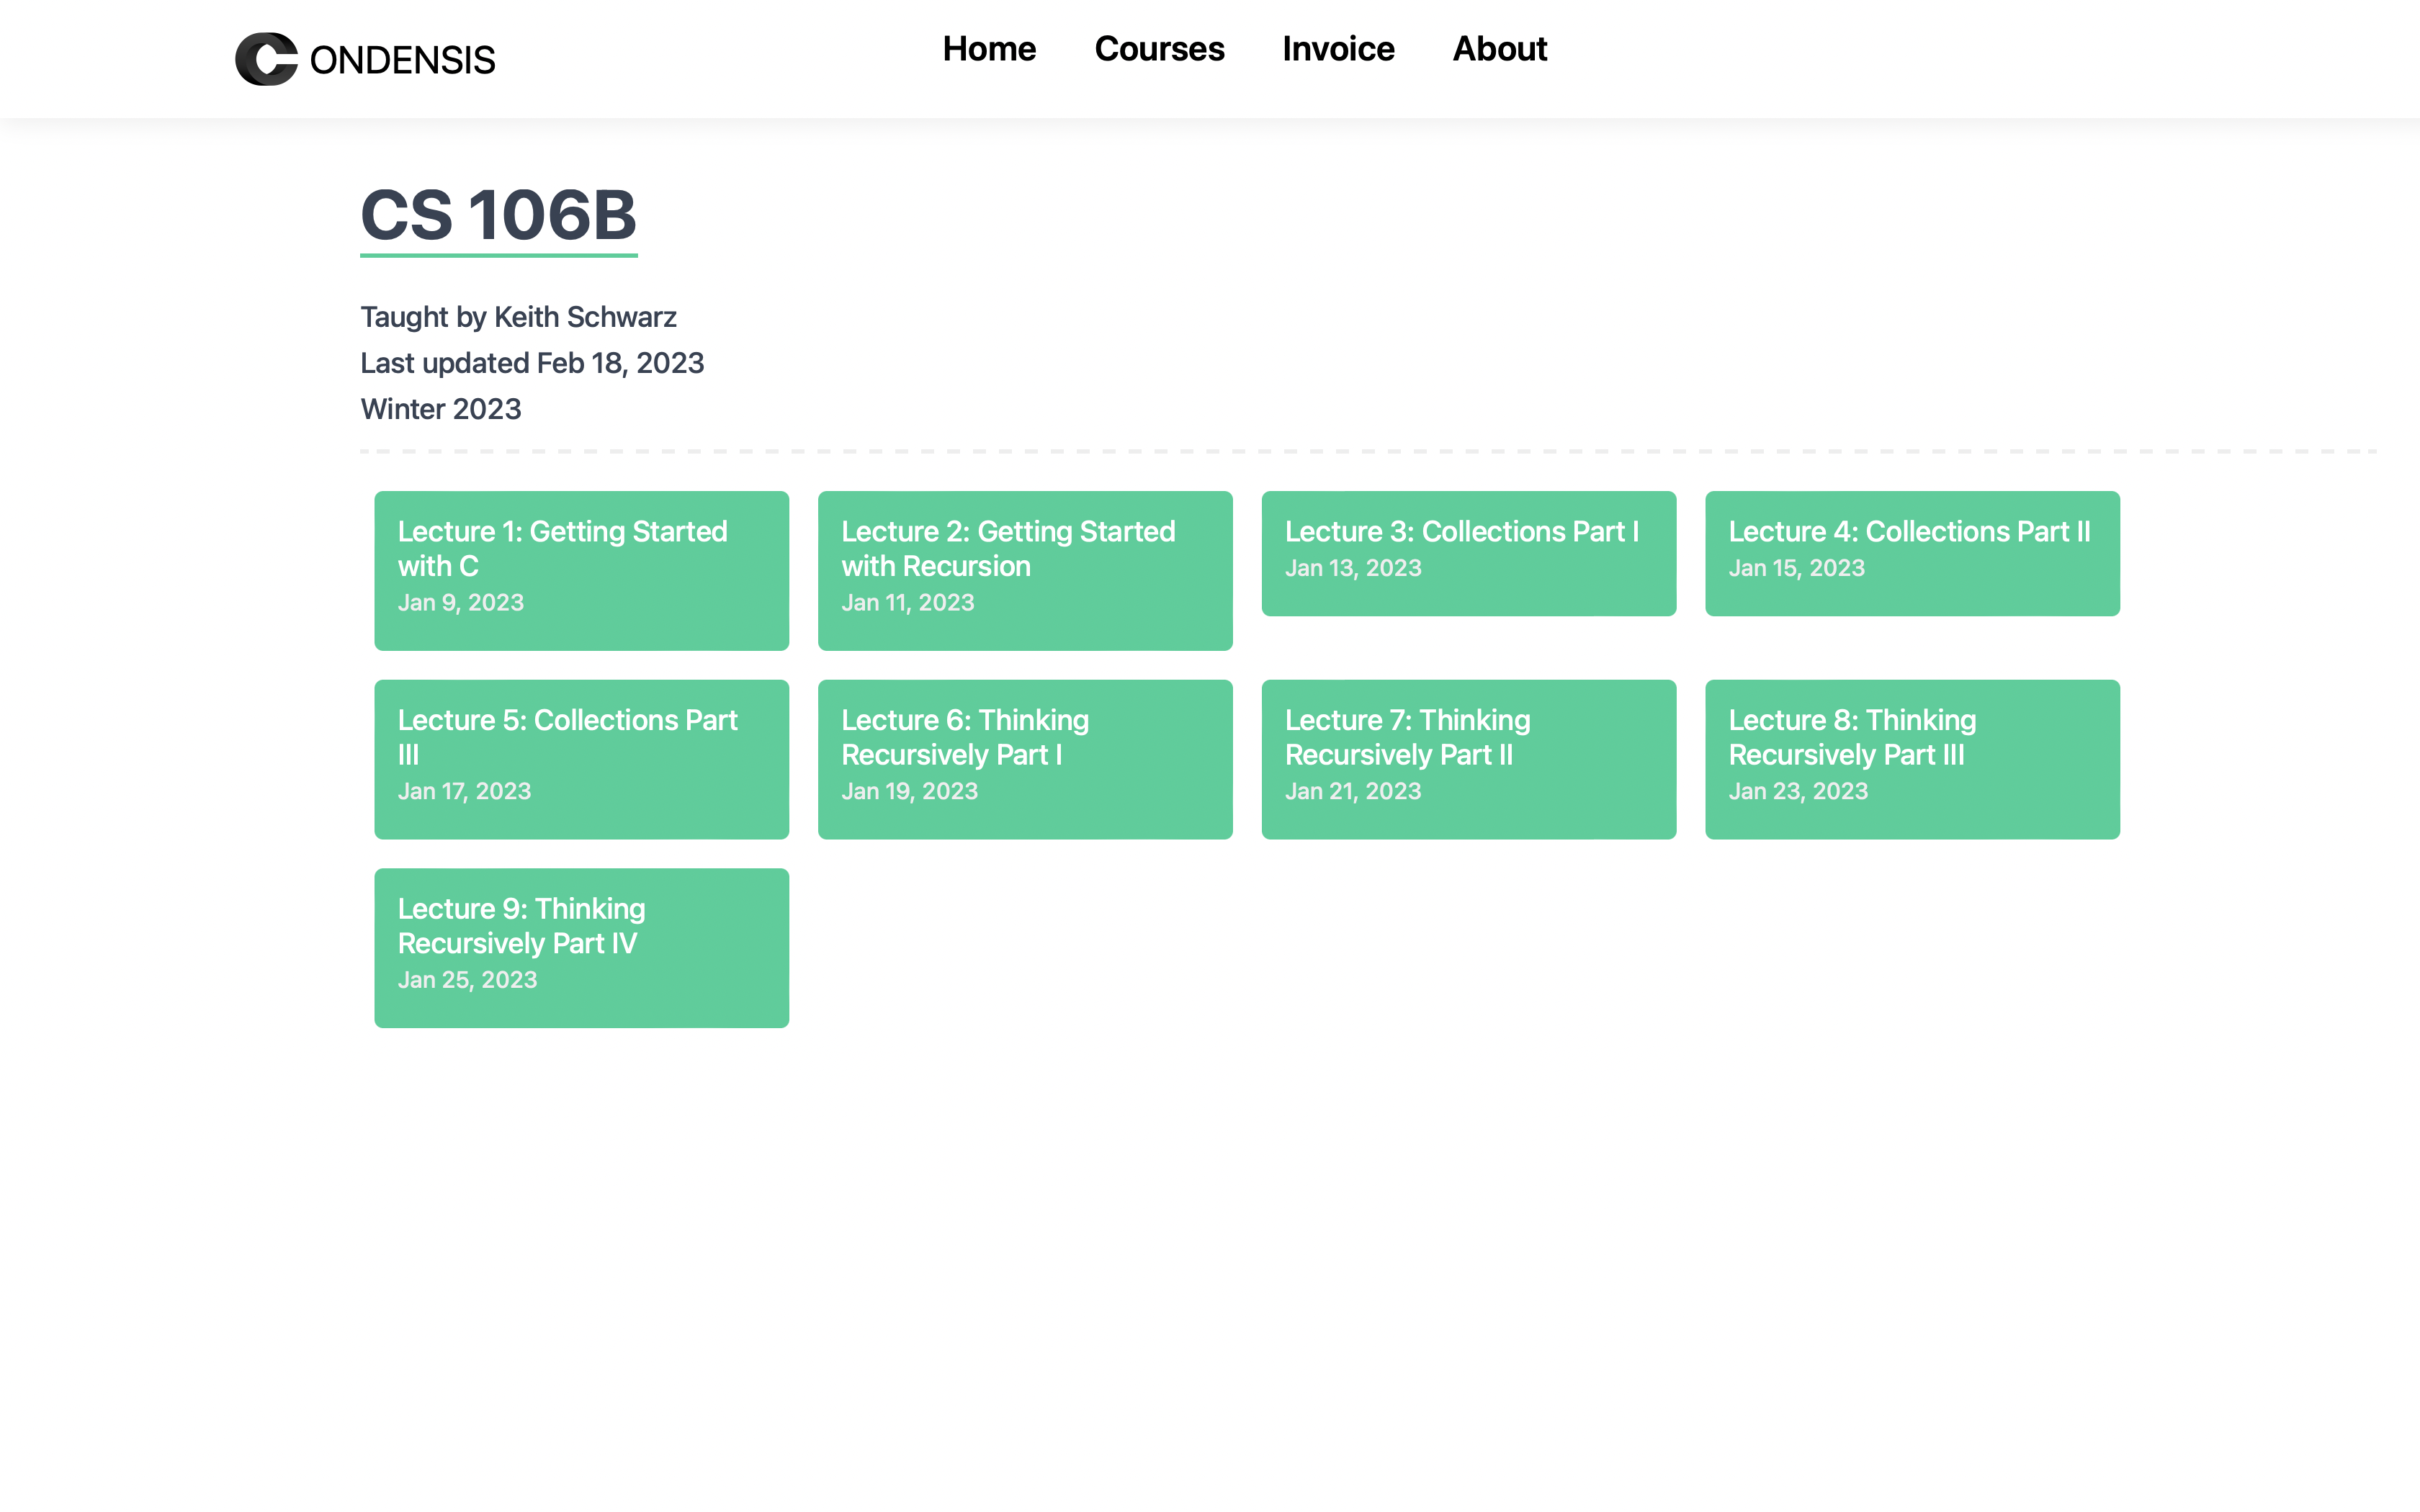Navigate to the About page

pyautogui.click(x=1499, y=49)
